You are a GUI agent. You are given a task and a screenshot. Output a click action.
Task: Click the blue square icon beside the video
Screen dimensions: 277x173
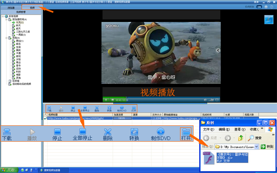(269, 20)
